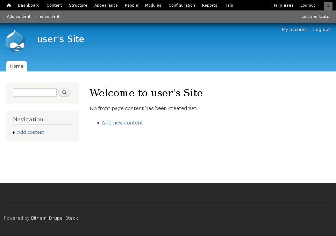Open the Content admin menu
This screenshot has width=336, height=236.
click(54, 5)
